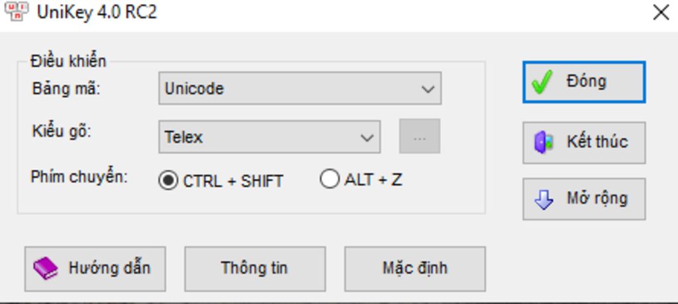Close the UniKey window
678x304 pixels.
coord(660,13)
